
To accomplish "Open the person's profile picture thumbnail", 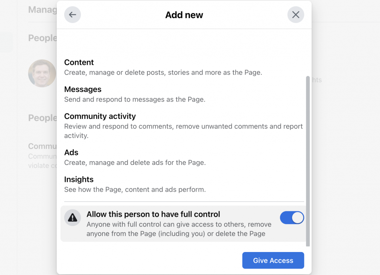I will coord(42,73).
